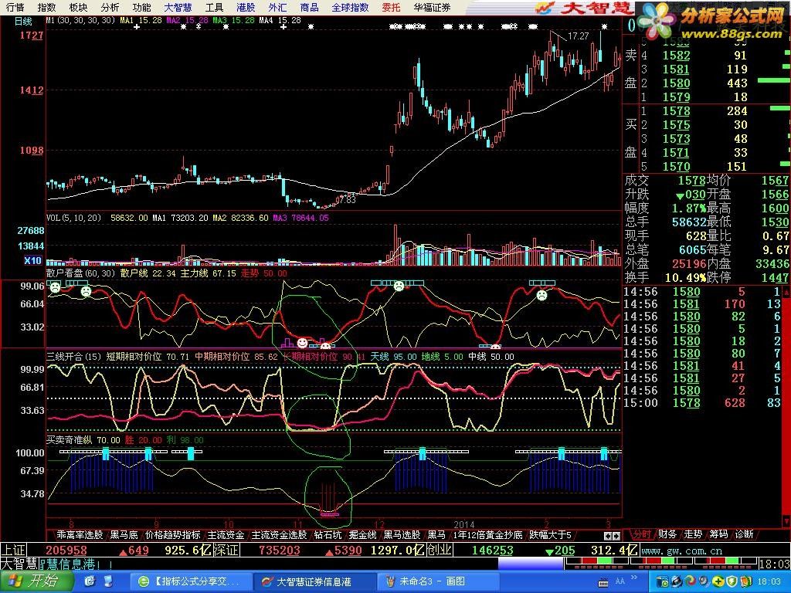
Task: Open the 工具 menu
Action: (x=215, y=8)
